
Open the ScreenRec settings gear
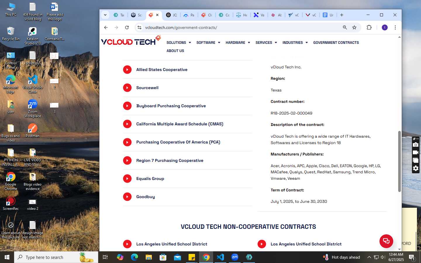click(x=416, y=168)
